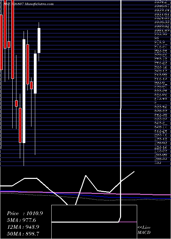Screen dimensions: 171x239
Task: Click the 813.24 price axis label
Action: coord(161,131)
